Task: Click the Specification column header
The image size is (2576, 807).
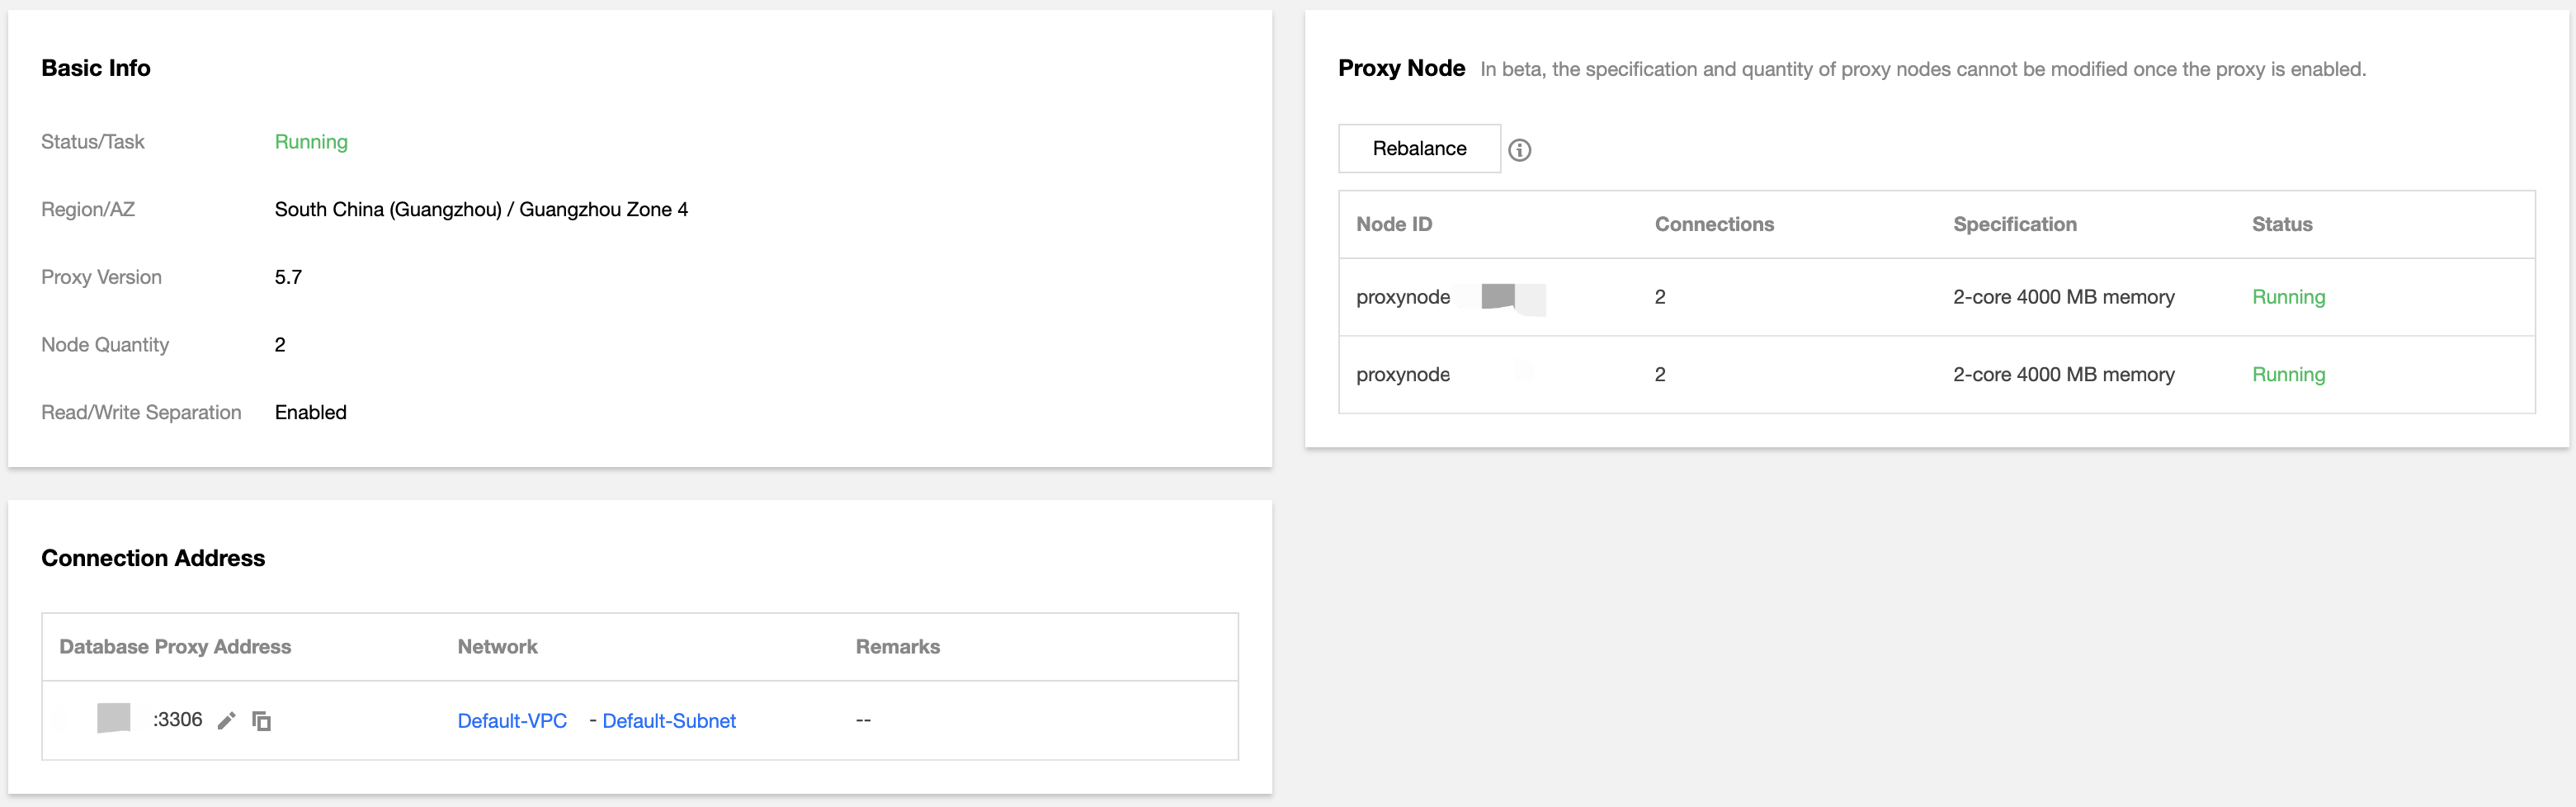Action: click(x=2014, y=225)
